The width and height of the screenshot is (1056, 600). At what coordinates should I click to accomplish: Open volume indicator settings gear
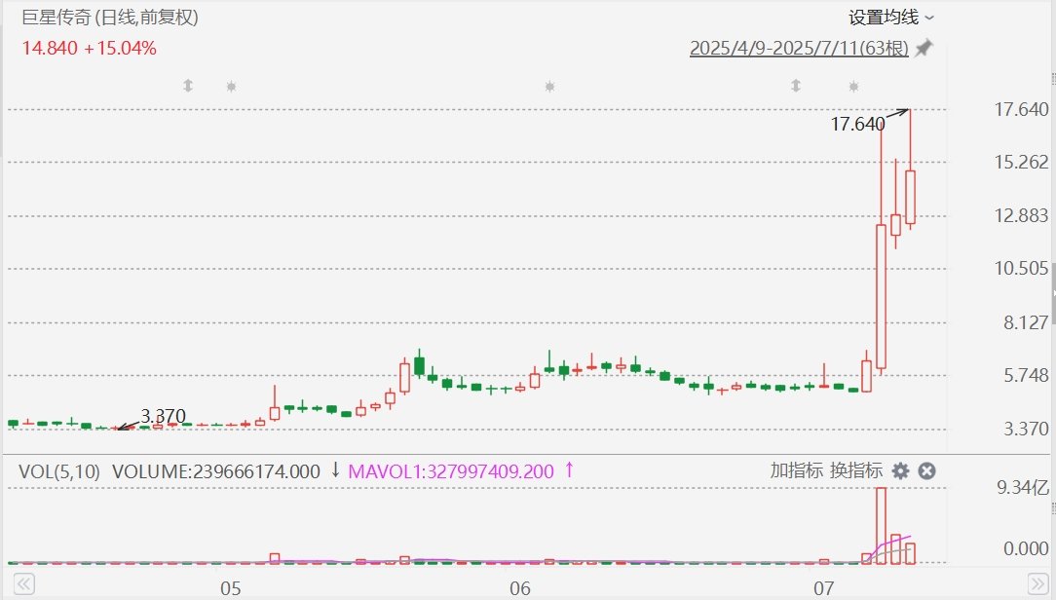point(901,471)
